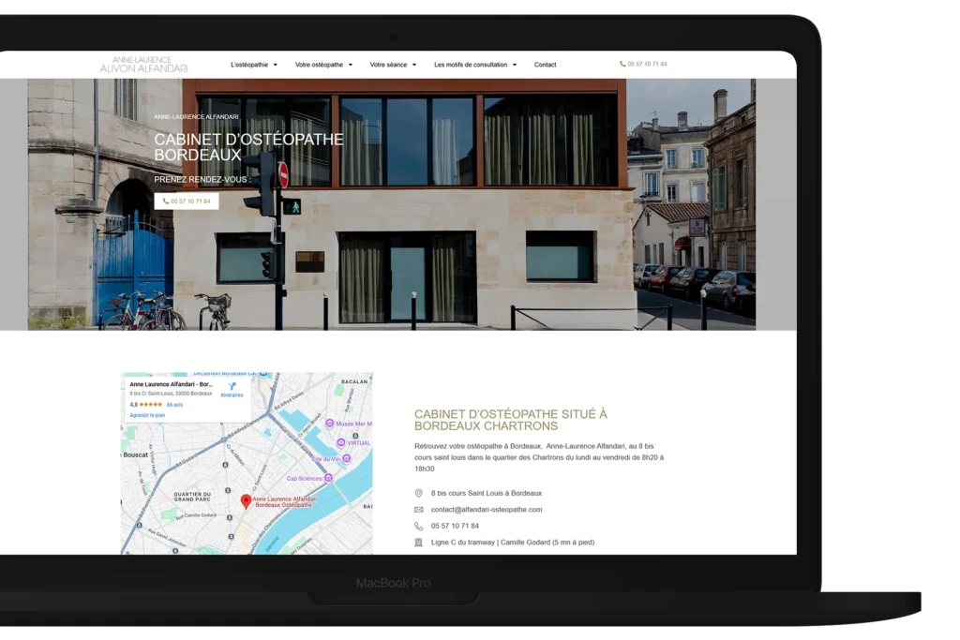Screen dimensions: 960x640
Task: Click the phone number in the contact list
Action: (455, 527)
